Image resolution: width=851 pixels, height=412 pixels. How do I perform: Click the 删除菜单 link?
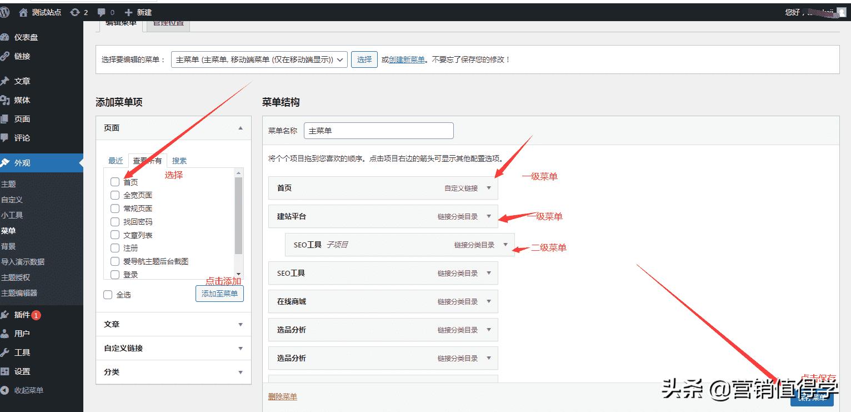point(282,396)
